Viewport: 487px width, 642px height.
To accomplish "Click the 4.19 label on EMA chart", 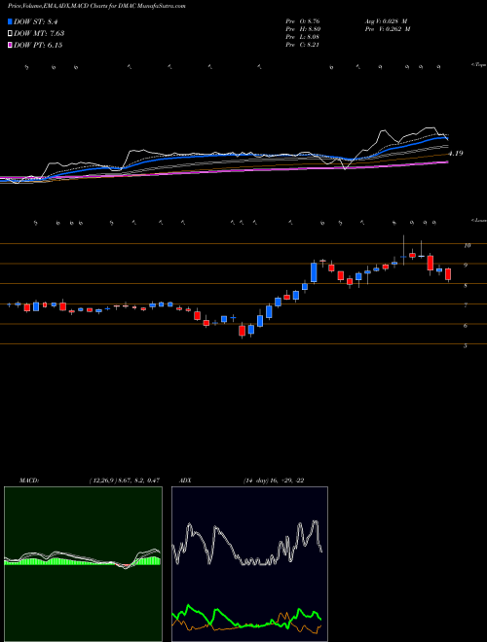I will coord(456,153).
